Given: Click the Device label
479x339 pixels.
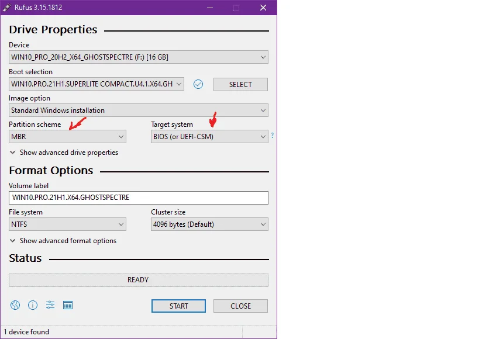Looking at the screenshot, I should click(19, 45).
